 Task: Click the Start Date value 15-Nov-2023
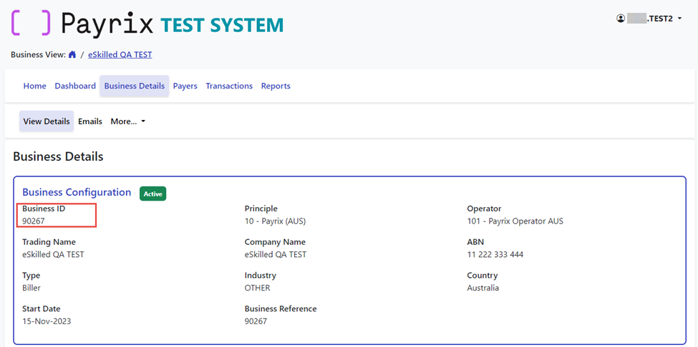(47, 321)
